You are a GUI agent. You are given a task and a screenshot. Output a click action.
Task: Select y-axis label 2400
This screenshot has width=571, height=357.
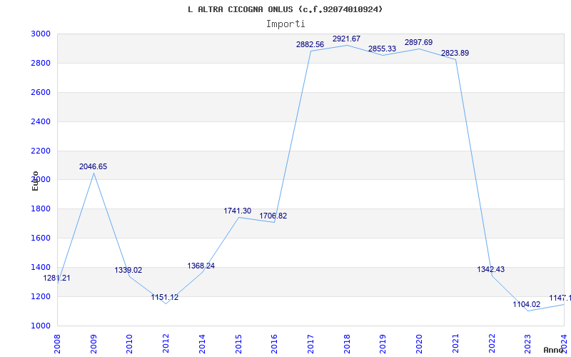point(41,121)
